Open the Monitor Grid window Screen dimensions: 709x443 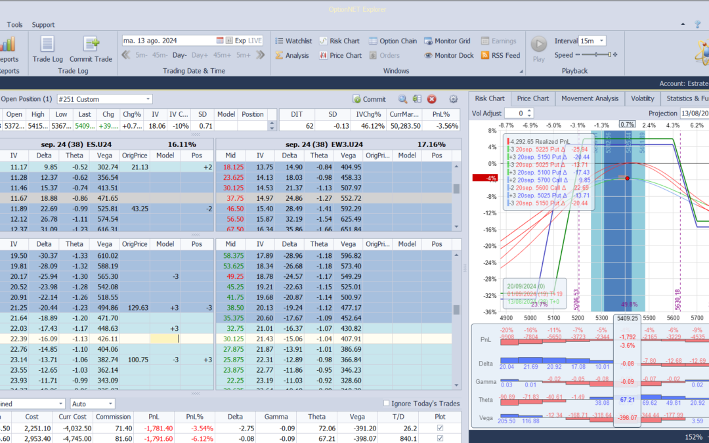447,41
